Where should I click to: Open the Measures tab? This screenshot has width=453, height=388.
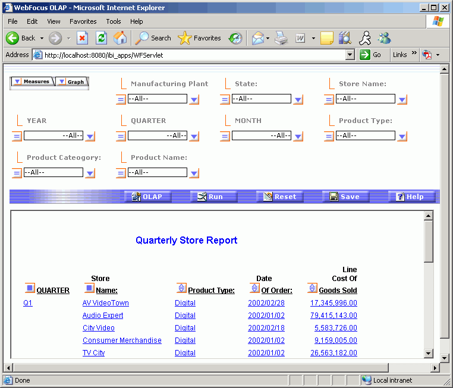(x=32, y=81)
